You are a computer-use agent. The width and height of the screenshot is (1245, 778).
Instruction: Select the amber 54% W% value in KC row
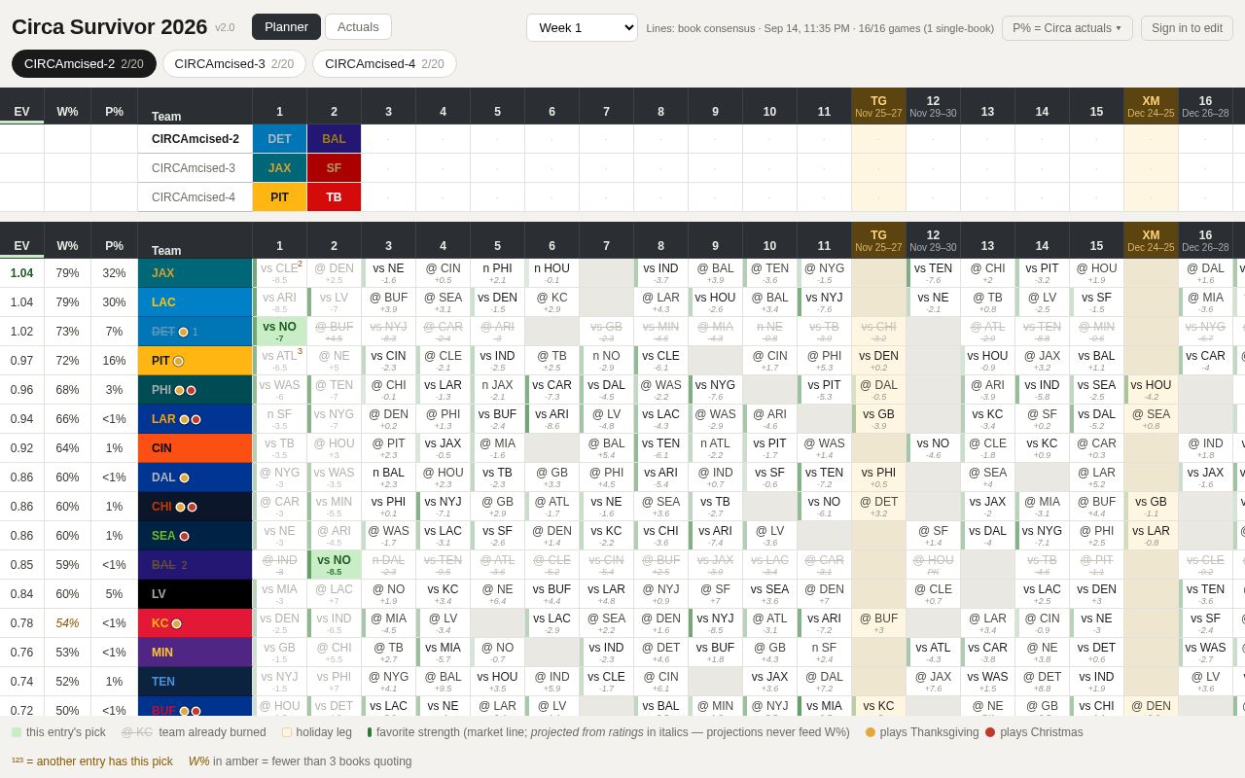[67, 623]
